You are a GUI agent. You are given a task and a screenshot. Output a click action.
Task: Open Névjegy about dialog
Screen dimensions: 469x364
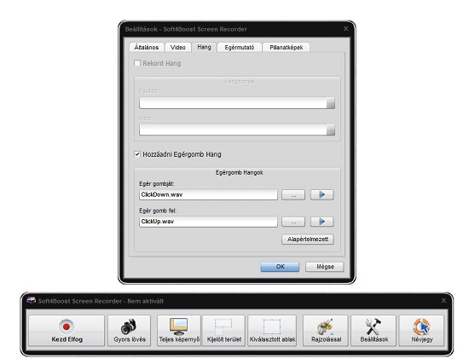click(422, 331)
